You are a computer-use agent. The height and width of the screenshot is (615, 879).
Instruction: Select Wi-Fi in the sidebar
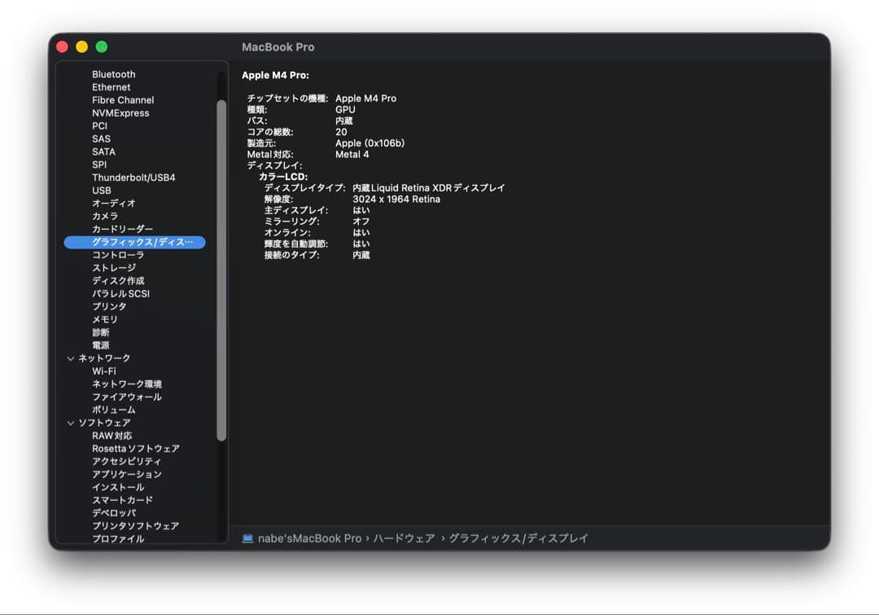[103, 371]
